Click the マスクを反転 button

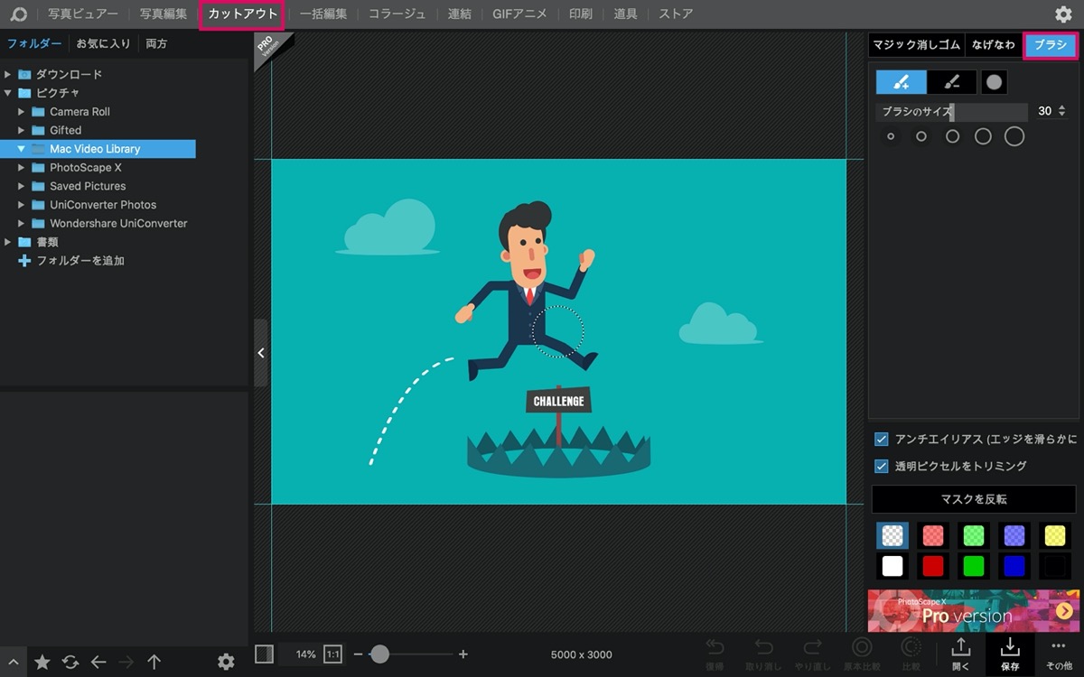click(974, 498)
